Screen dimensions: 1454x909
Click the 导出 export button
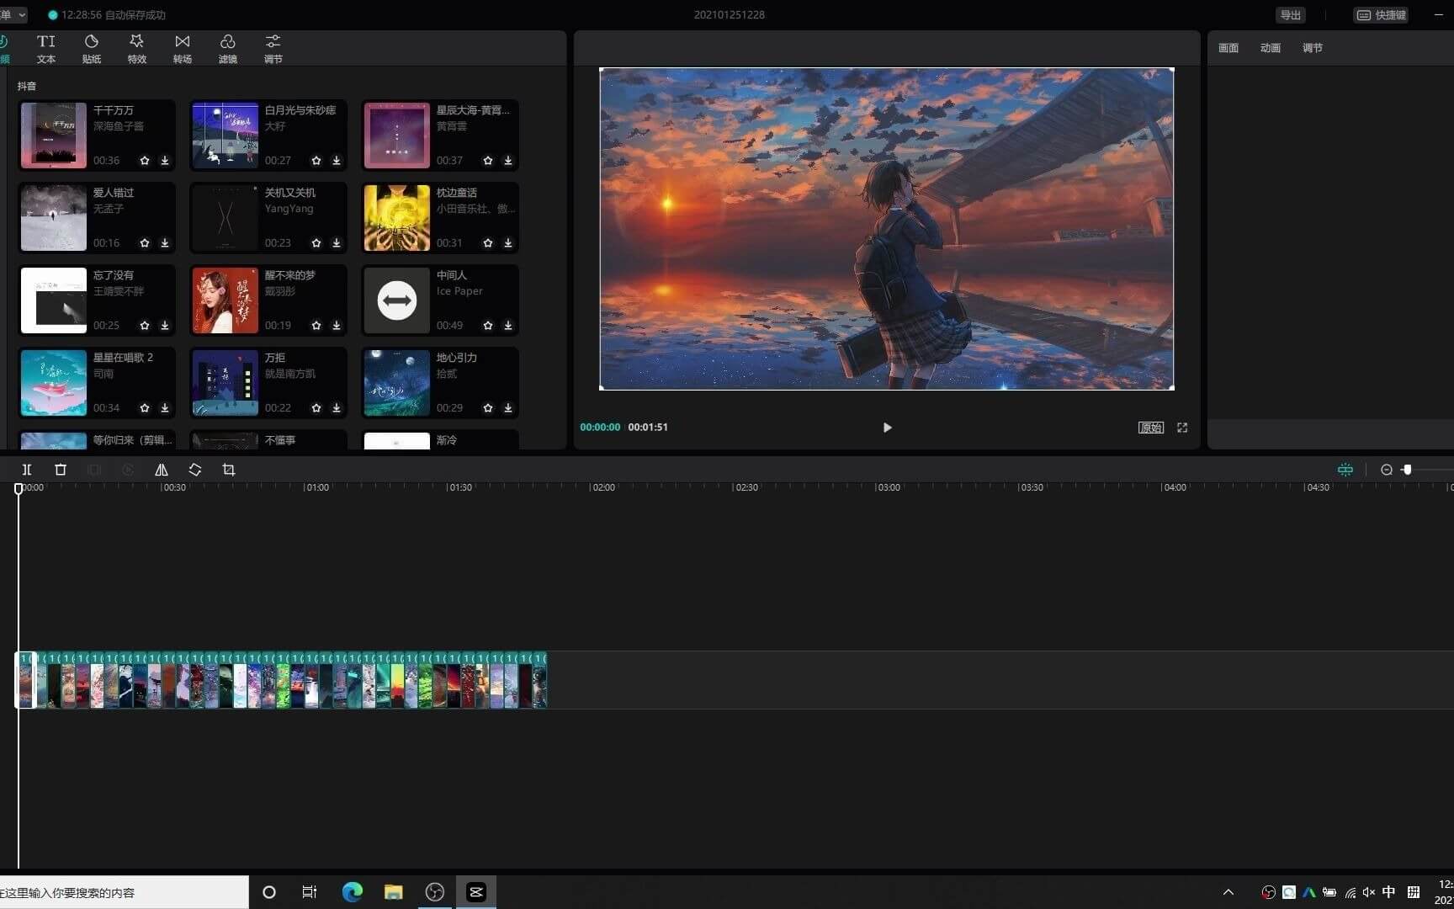click(1290, 15)
